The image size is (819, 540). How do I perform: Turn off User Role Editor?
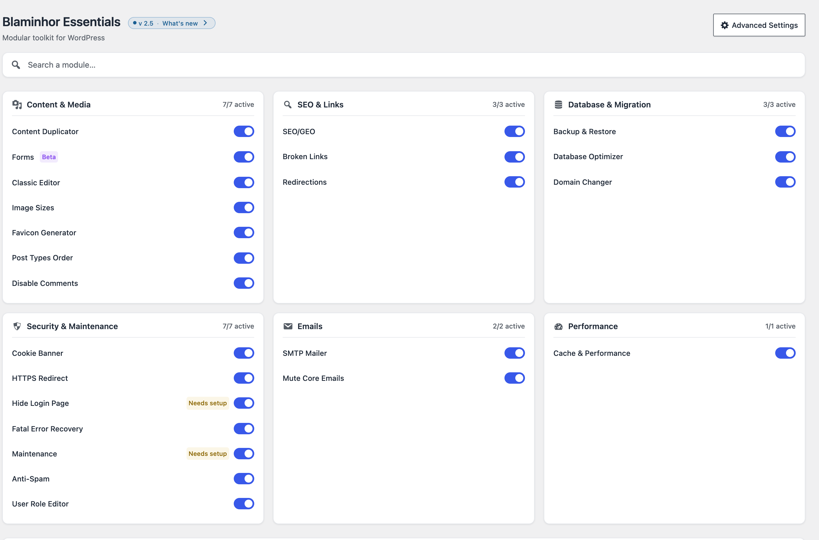tap(244, 504)
